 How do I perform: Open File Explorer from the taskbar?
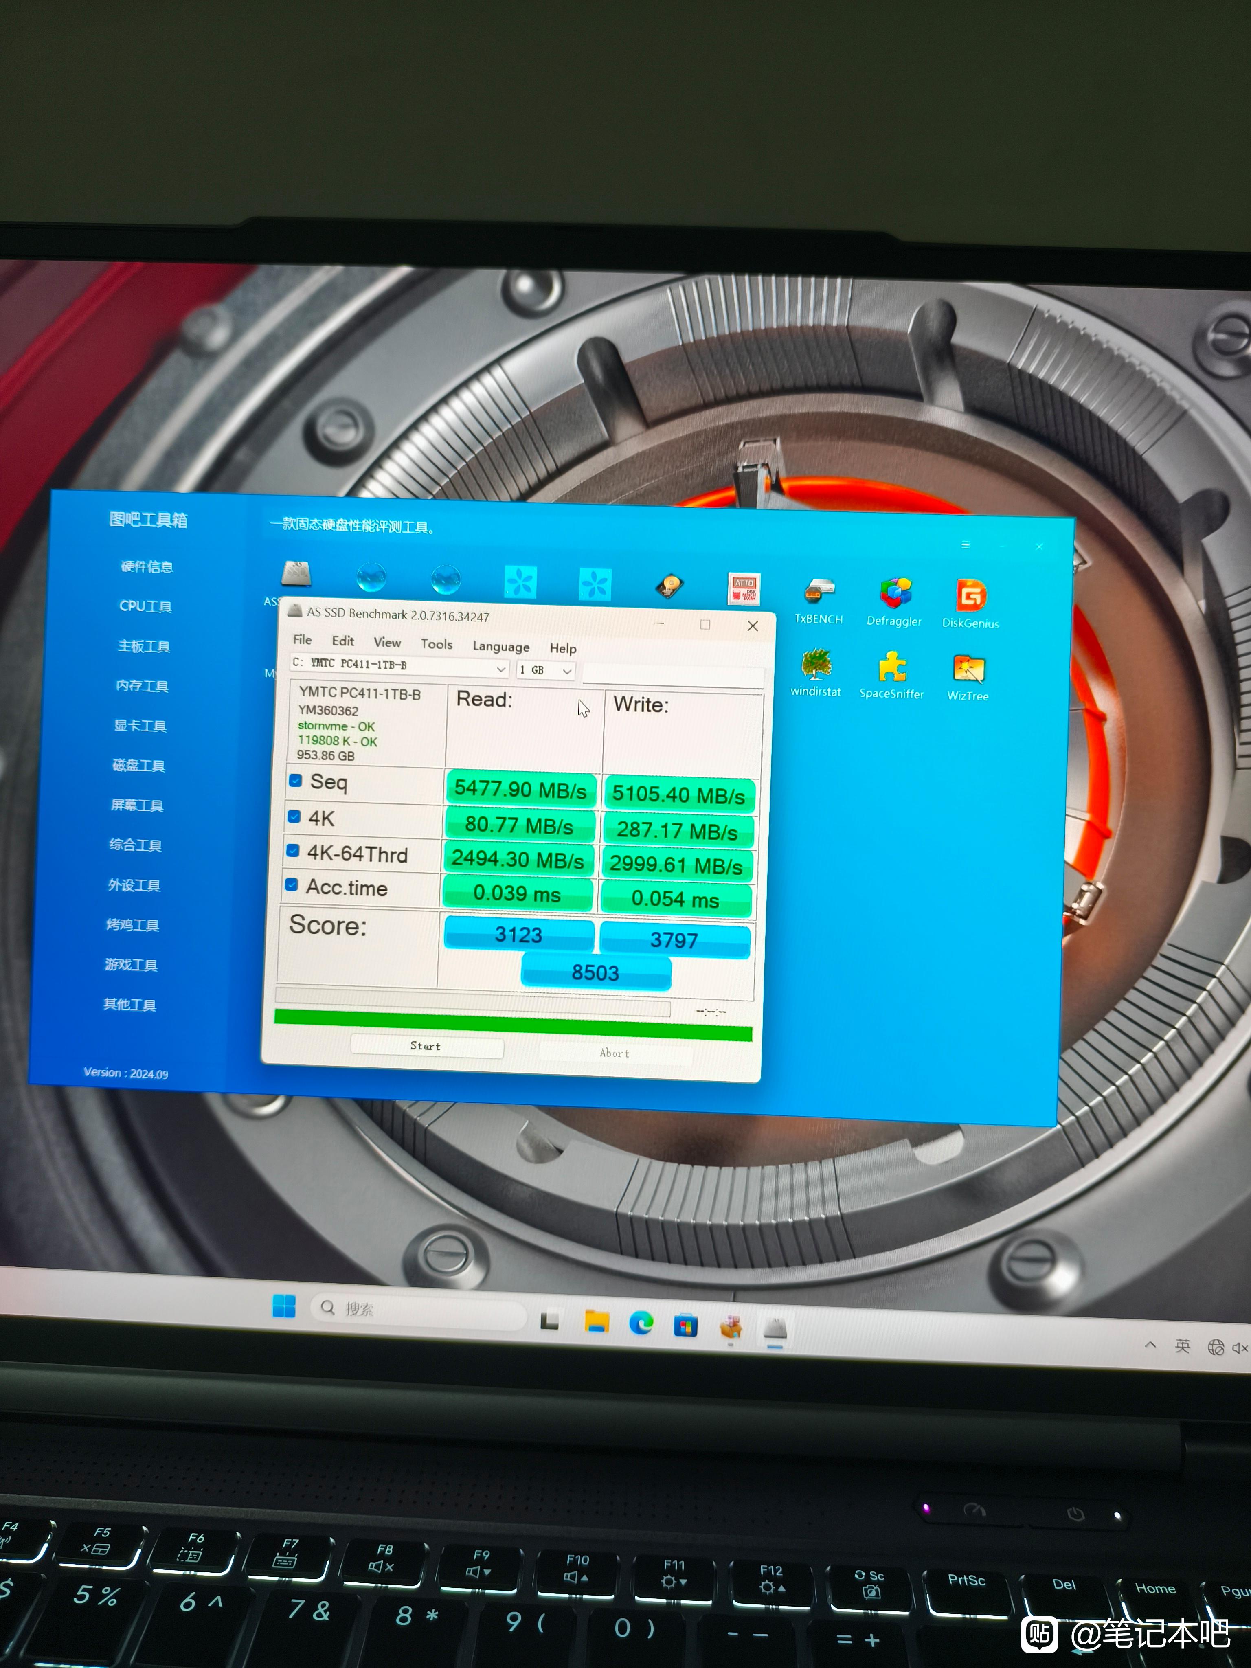click(x=597, y=1321)
